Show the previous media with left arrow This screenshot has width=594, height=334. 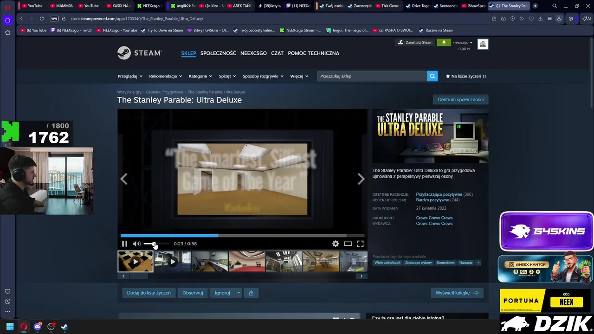coord(124,179)
